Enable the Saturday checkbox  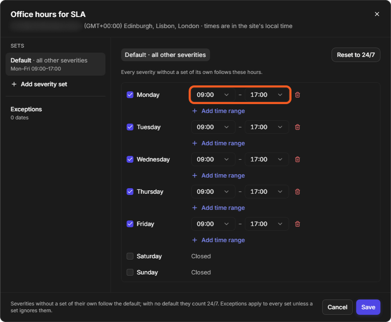coord(130,256)
